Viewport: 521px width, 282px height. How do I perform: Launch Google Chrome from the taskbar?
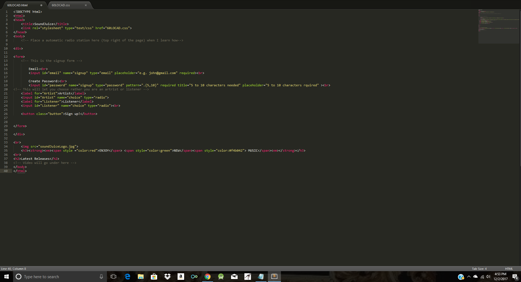[208, 276]
